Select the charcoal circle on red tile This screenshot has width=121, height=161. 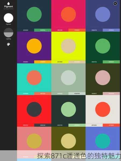[x=34, y=109]
